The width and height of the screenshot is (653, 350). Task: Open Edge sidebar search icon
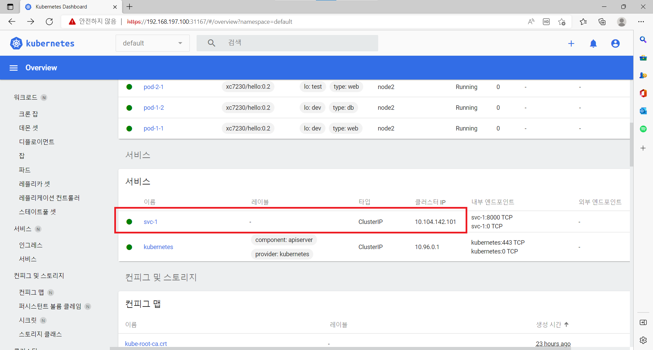(x=643, y=40)
